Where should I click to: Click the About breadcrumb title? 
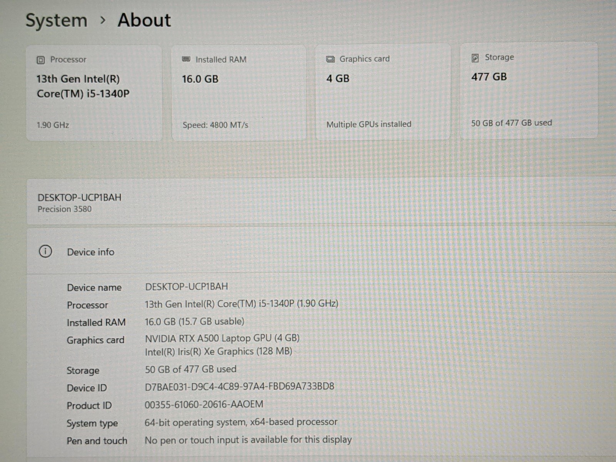pyautogui.click(x=144, y=20)
